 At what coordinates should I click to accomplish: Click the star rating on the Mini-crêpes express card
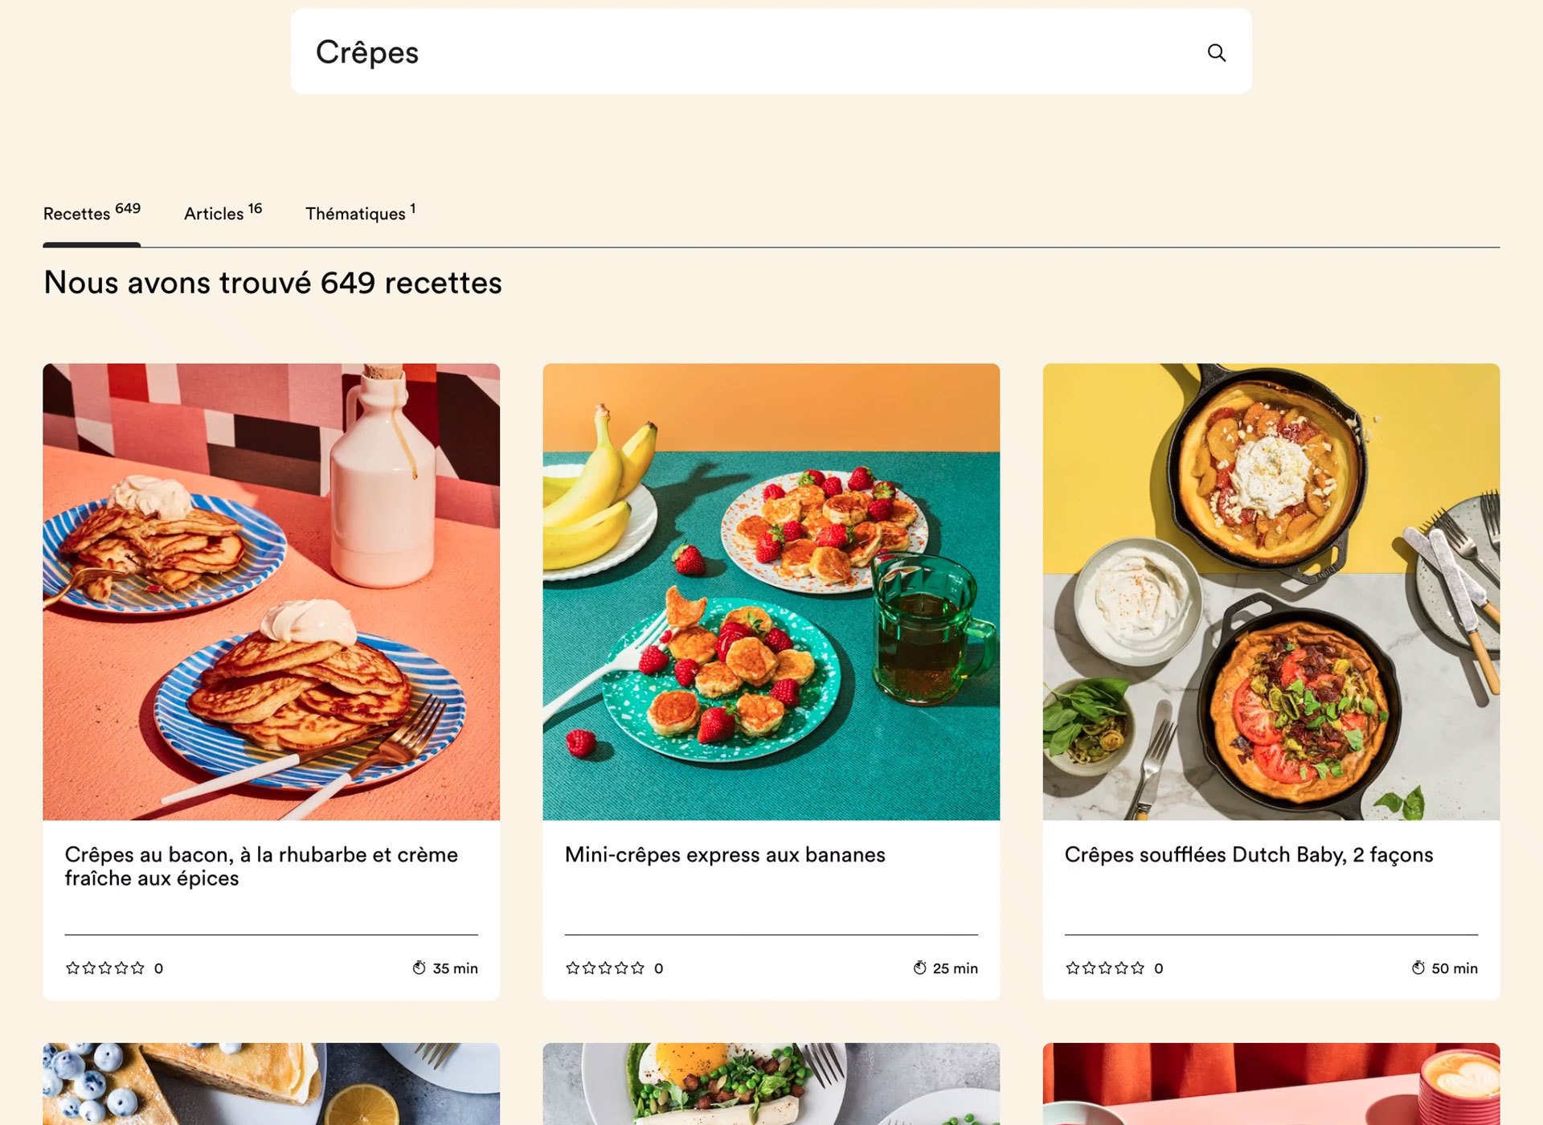point(605,967)
